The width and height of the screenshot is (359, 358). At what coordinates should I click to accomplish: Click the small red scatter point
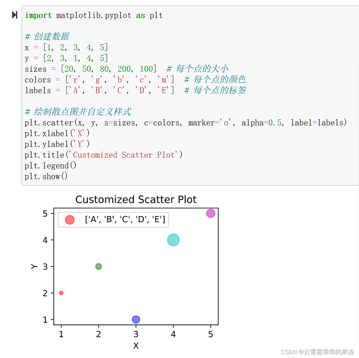coord(61,293)
